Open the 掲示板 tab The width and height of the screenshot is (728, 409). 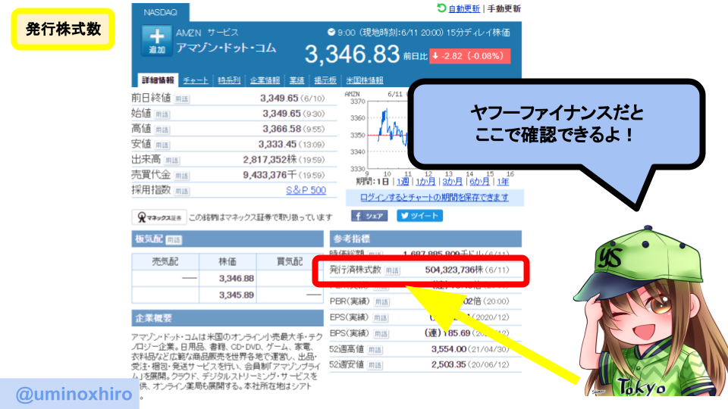point(325,80)
